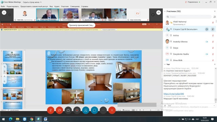The width and height of the screenshot is (217, 122).
Task: Open the share content button
Action: click(68, 110)
